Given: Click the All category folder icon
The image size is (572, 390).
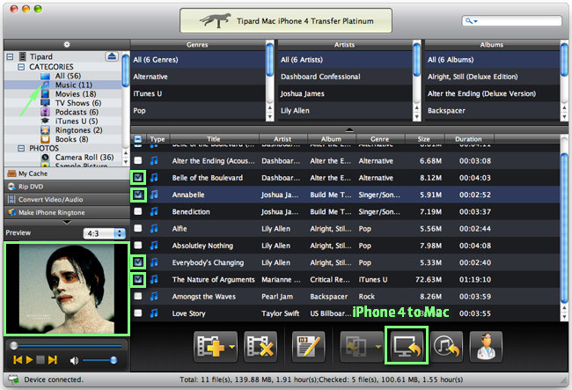Looking at the screenshot, I should pyautogui.click(x=45, y=76).
